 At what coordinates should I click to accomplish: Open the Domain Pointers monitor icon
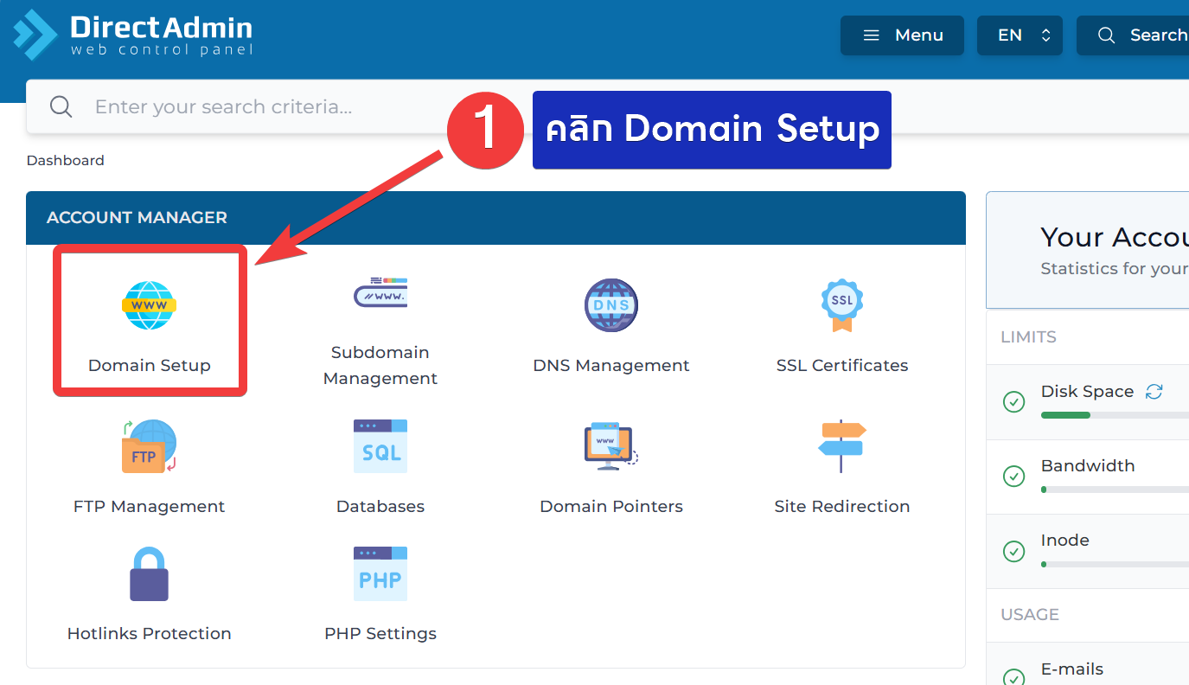(x=610, y=446)
